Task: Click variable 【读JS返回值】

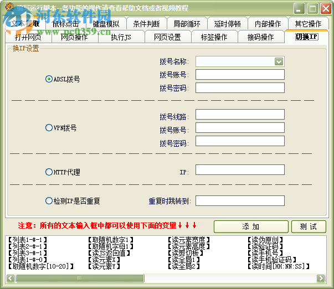Action: coord(109,253)
